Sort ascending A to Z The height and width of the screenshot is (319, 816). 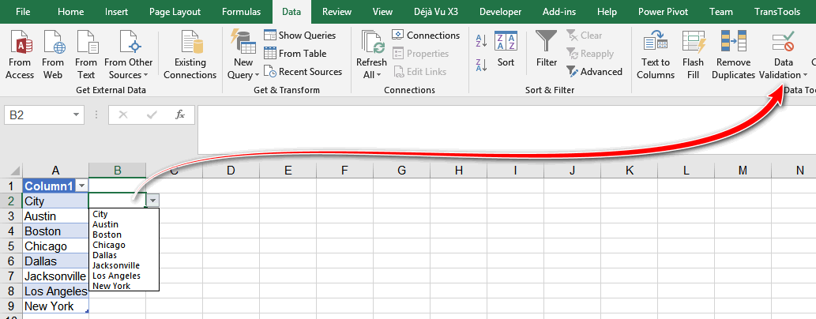(x=481, y=41)
